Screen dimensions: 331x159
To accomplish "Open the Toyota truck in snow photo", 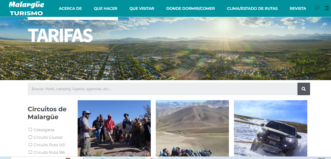I will point(270,128).
